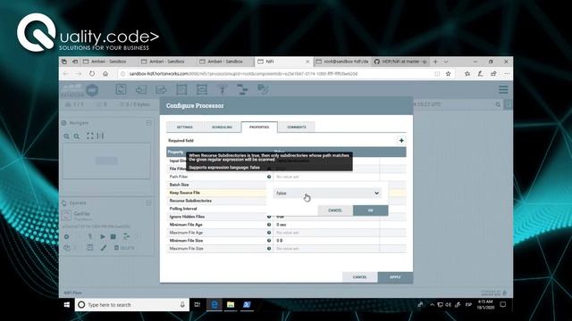The image size is (572, 321).
Task: Click the '0 B' value of Minimum File Size
Action: point(280,241)
